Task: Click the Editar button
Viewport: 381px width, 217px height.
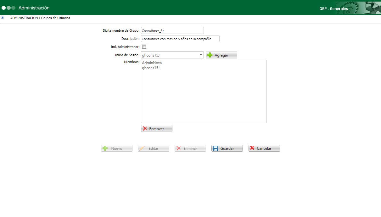Action: pos(153,148)
